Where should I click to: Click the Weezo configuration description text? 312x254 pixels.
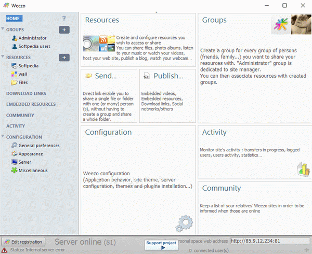pyautogui.click(x=138, y=180)
